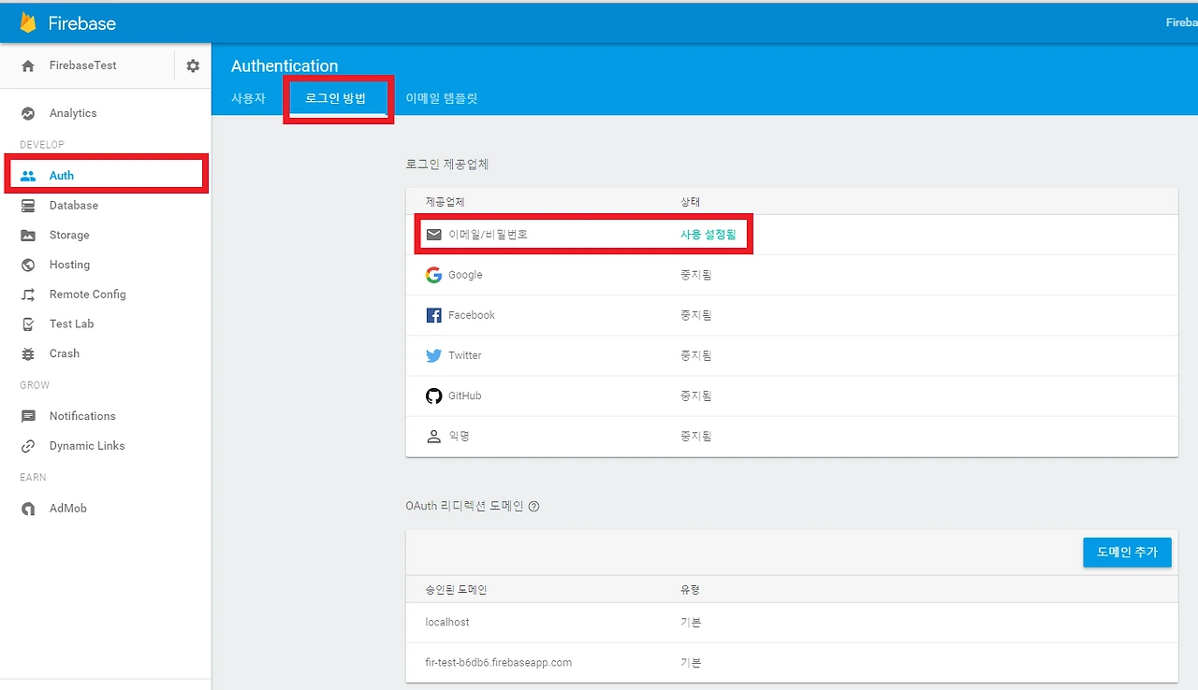Click the 중지됨 status for Facebook

(696, 315)
